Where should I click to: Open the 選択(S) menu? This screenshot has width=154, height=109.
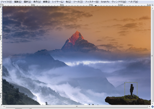click(x=27, y=2)
